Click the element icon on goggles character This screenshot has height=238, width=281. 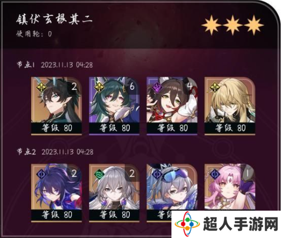(157, 174)
